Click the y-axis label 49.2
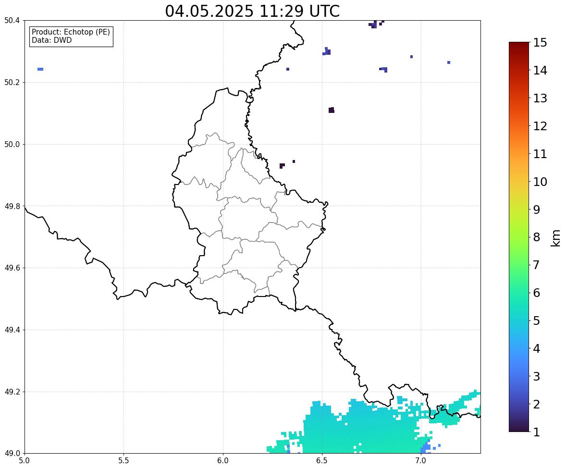The height and width of the screenshot is (469, 566). [12, 392]
